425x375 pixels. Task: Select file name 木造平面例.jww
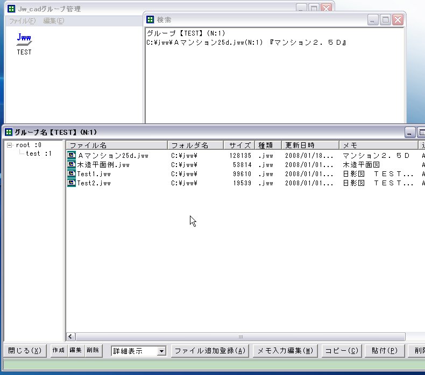103,165
